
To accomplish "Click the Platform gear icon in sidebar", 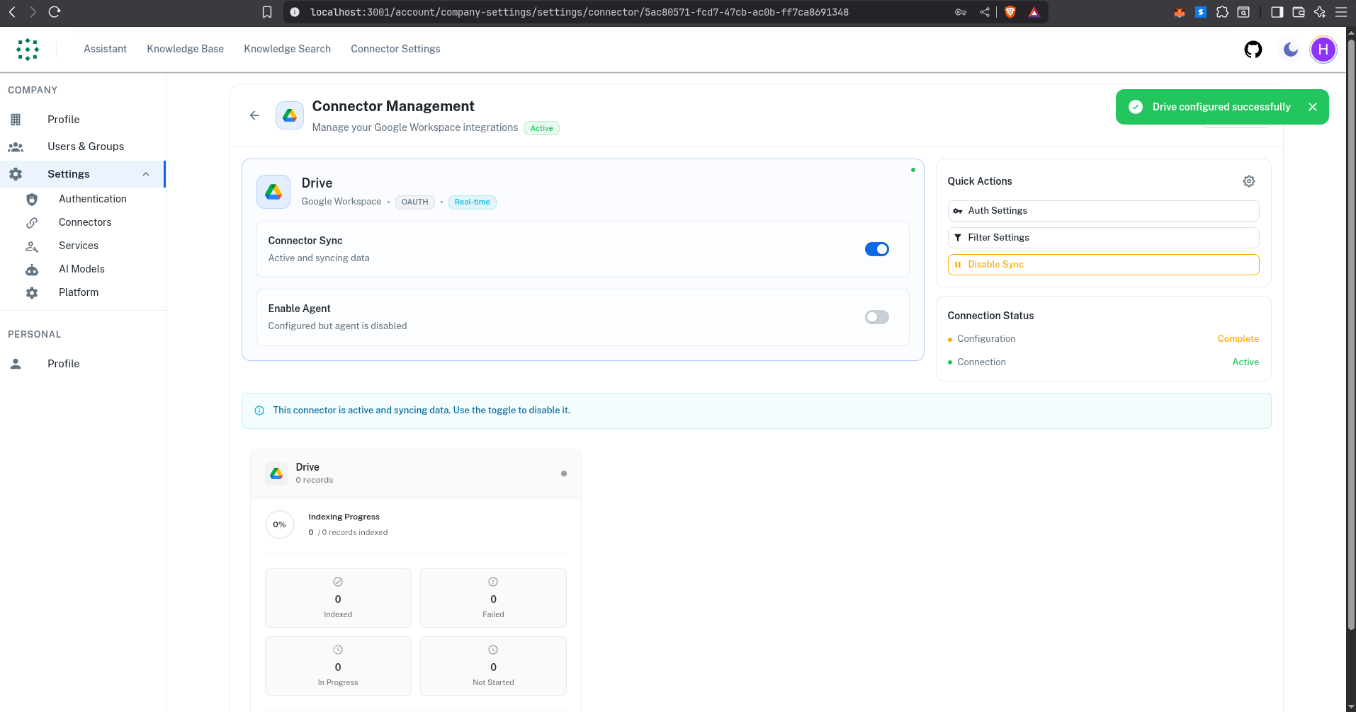I will click(32, 292).
